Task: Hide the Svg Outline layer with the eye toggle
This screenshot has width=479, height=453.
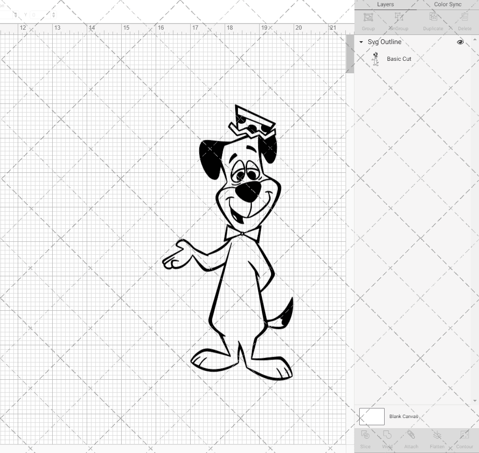Action: (460, 42)
